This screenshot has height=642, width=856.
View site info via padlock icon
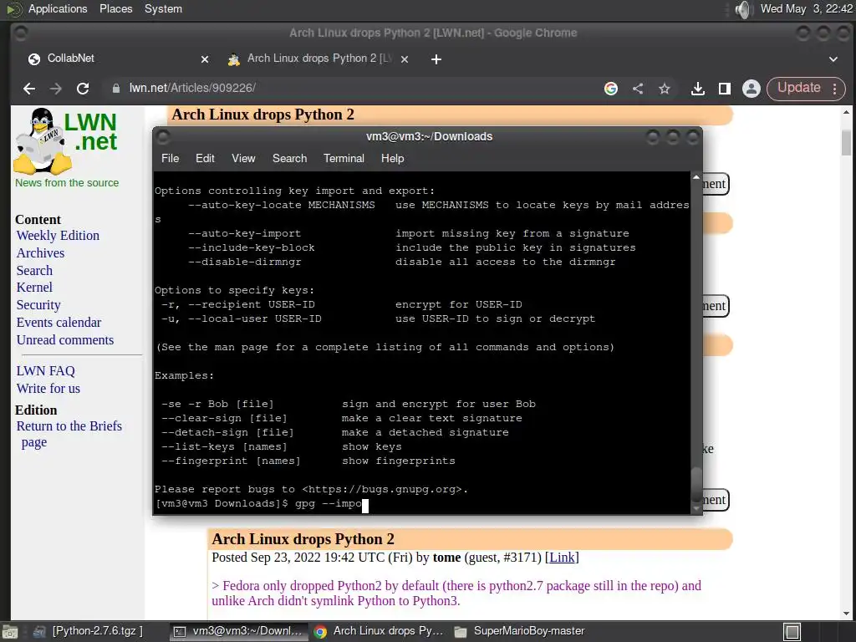[x=115, y=88]
